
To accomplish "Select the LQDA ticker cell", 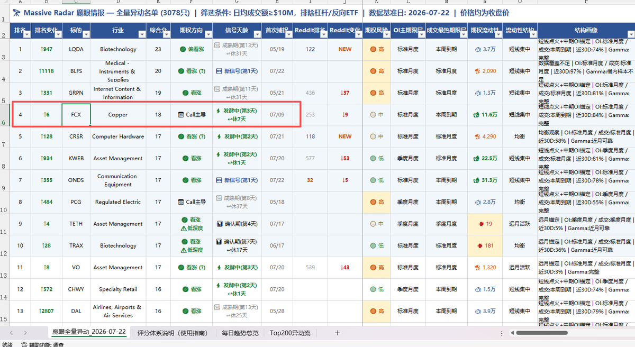I will pos(76,49).
